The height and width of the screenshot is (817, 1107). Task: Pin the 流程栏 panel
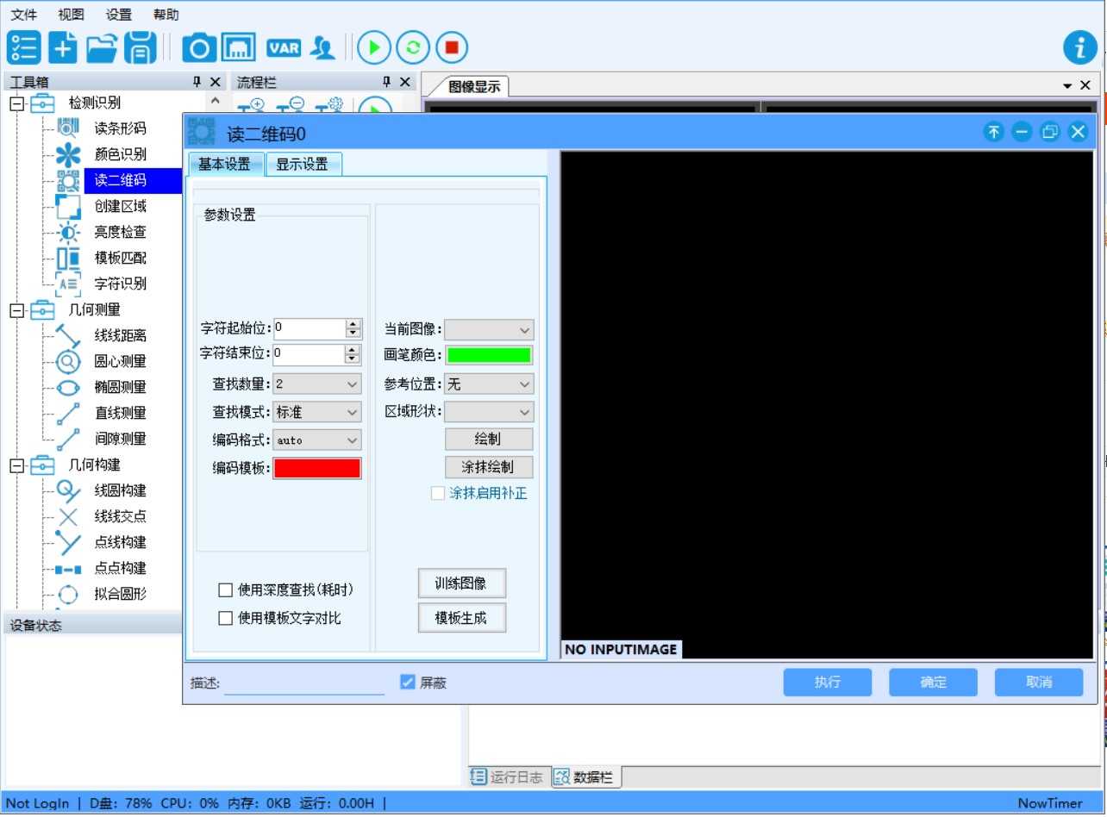pyautogui.click(x=386, y=82)
